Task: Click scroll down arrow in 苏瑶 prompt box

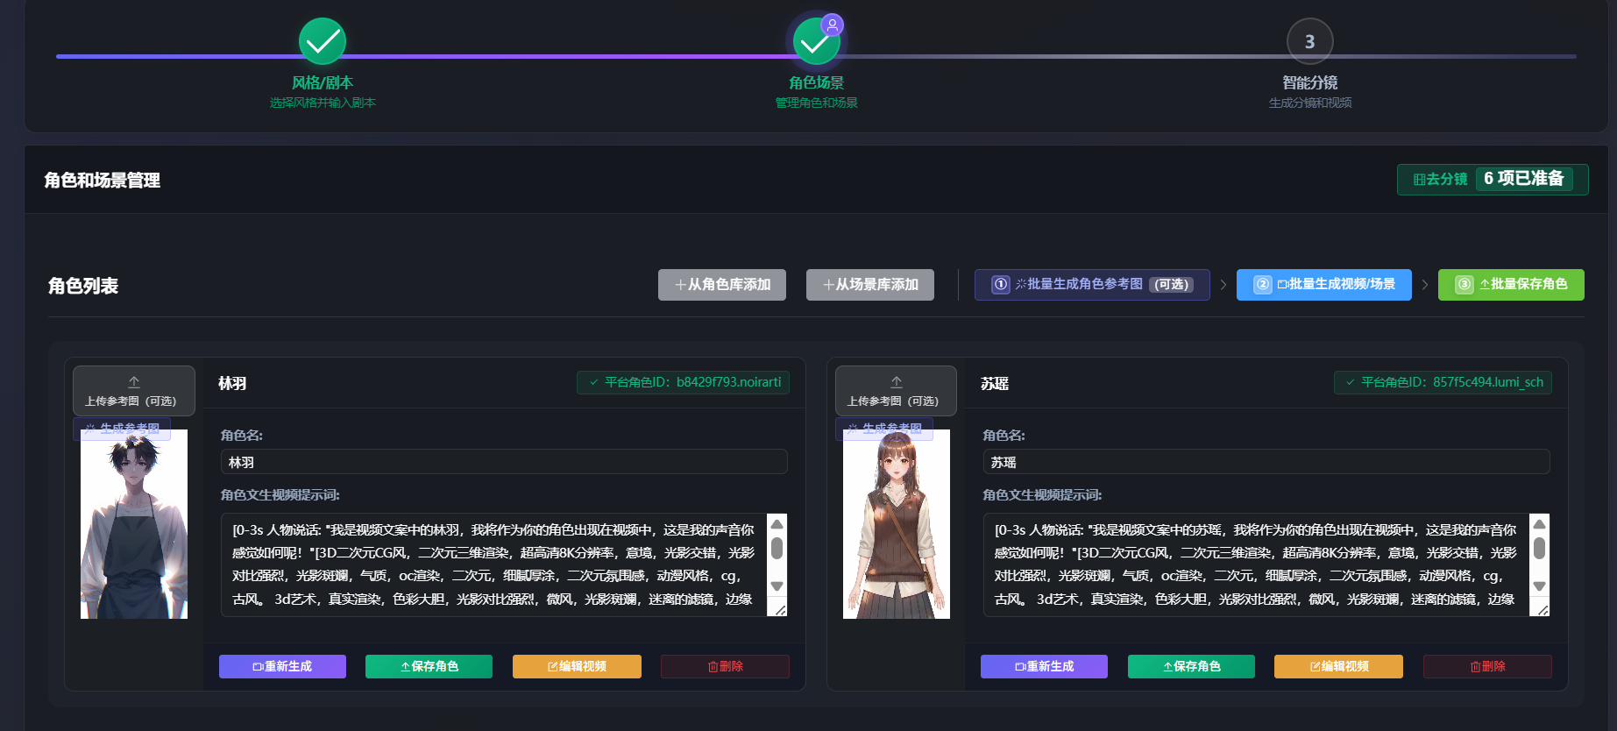Action: [1539, 586]
